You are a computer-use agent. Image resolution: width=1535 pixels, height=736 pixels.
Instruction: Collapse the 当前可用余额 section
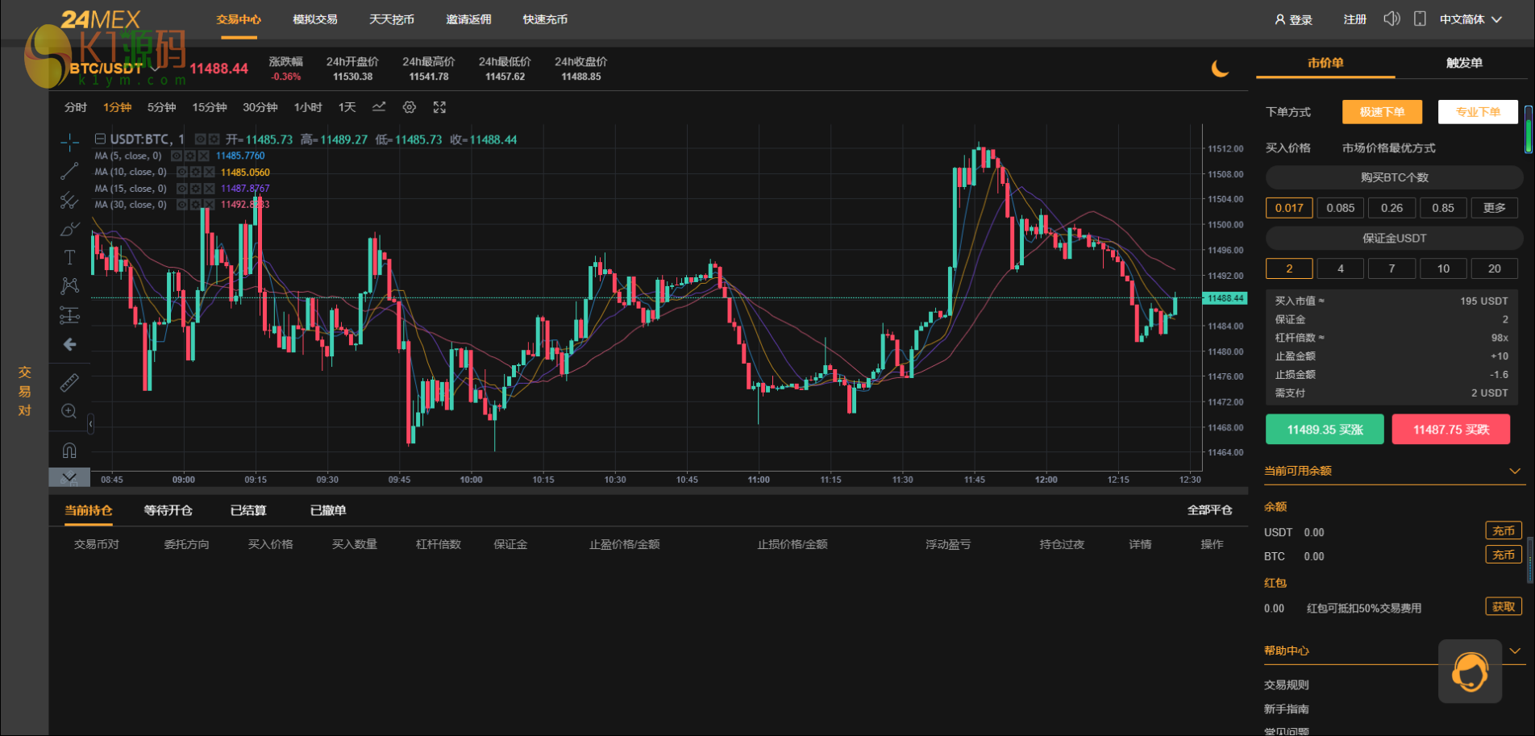pos(1514,471)
